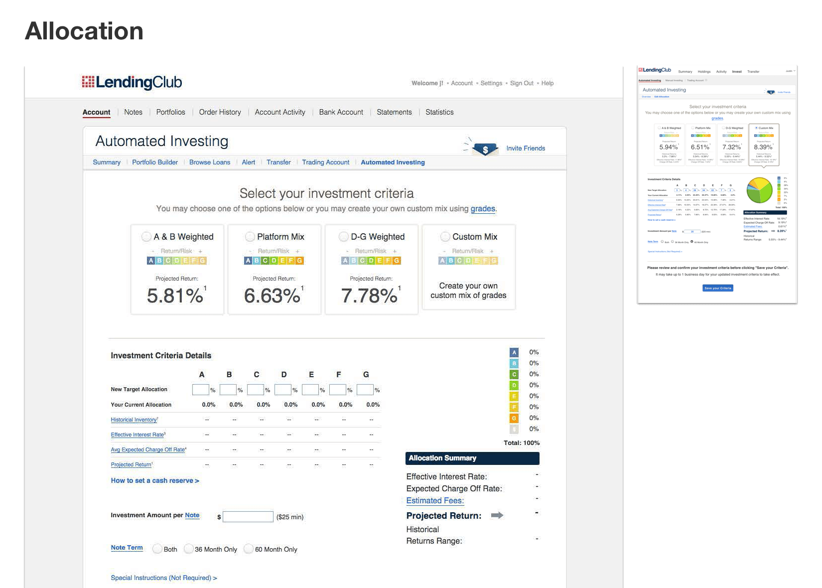Screen dimensions: 822x588
Task: Open the Estimated Fees link
Action: [x=435, y=501]
